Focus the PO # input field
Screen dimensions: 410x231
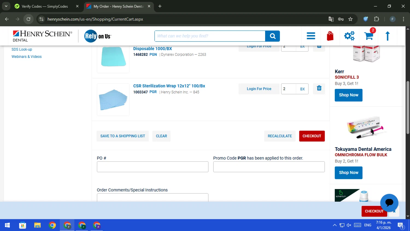[x=153, y=167]
